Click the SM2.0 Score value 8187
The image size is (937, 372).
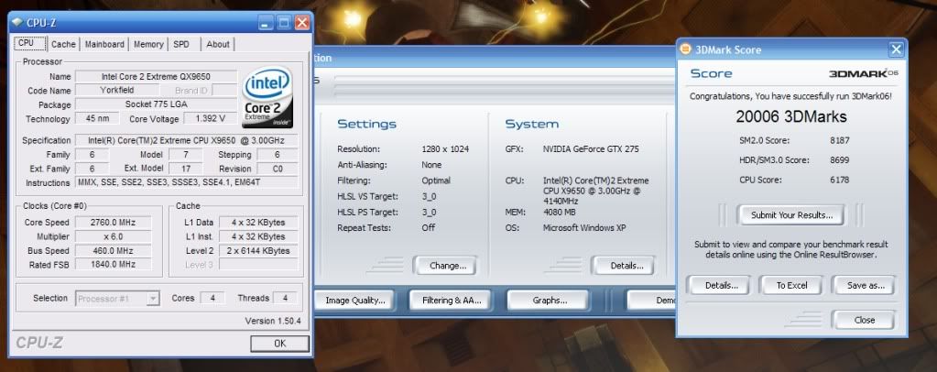(x=840, y=140)
